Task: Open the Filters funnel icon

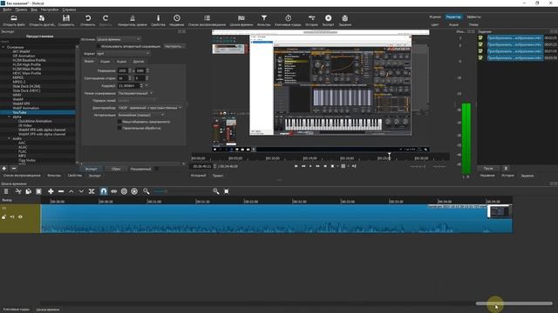Action: pos(264,18)
